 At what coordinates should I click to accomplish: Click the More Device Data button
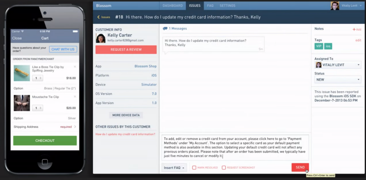[126, 115]
